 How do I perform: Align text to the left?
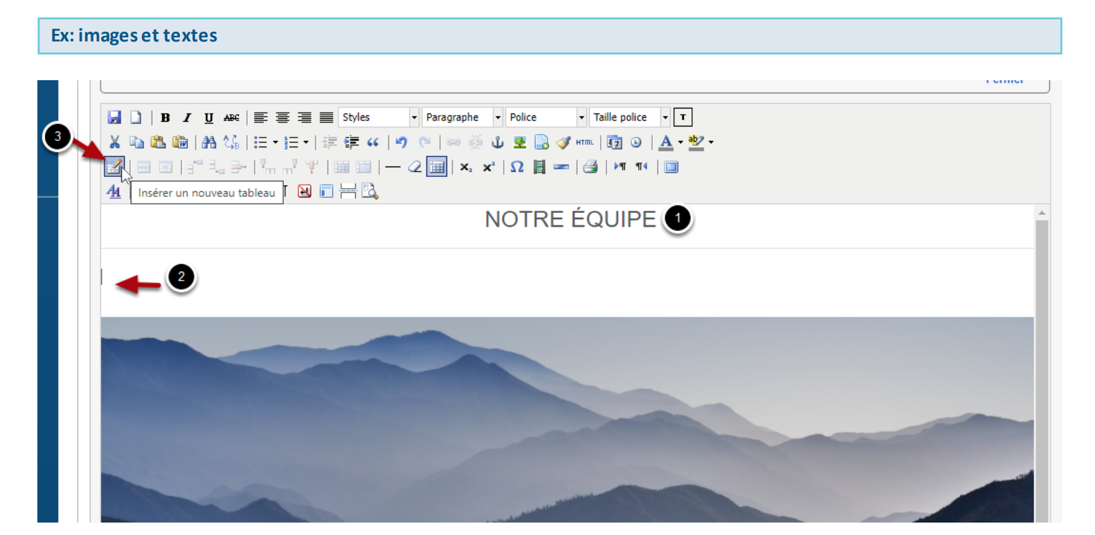(x=260, y=118)
